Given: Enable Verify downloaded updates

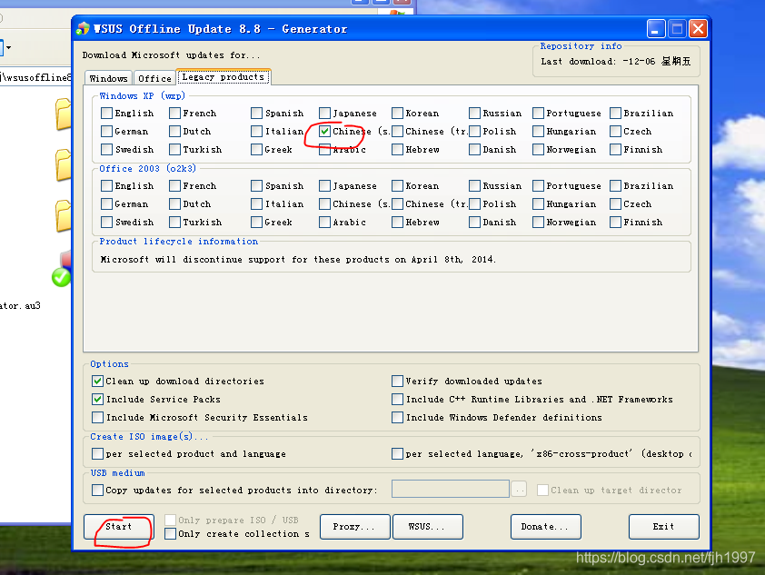Looking at the screenshot, I should [398, 381].
